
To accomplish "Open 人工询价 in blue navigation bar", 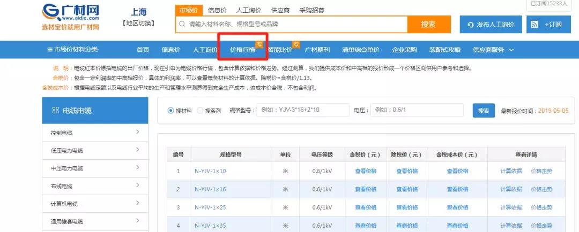I will (205, 50).
